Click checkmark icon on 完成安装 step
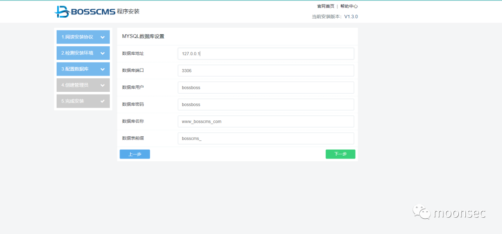This screenshot has height=234, width=502. 102,101
